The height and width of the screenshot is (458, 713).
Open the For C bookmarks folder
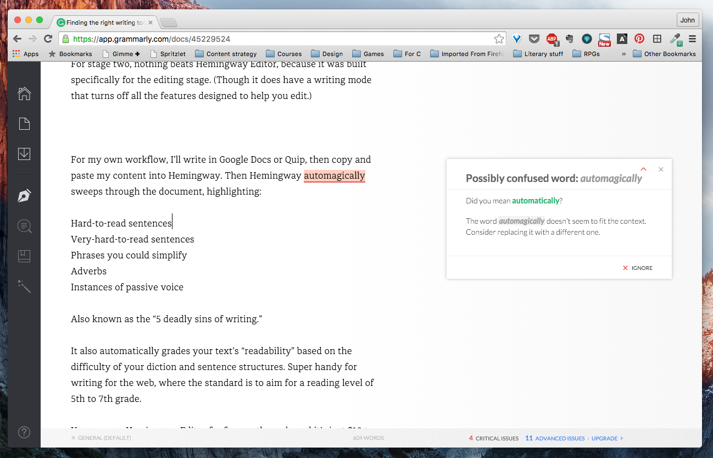[x=407, y=54]
